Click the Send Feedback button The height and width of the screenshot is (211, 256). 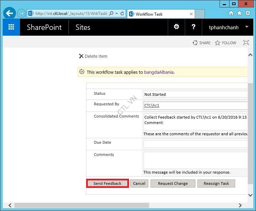107,183
